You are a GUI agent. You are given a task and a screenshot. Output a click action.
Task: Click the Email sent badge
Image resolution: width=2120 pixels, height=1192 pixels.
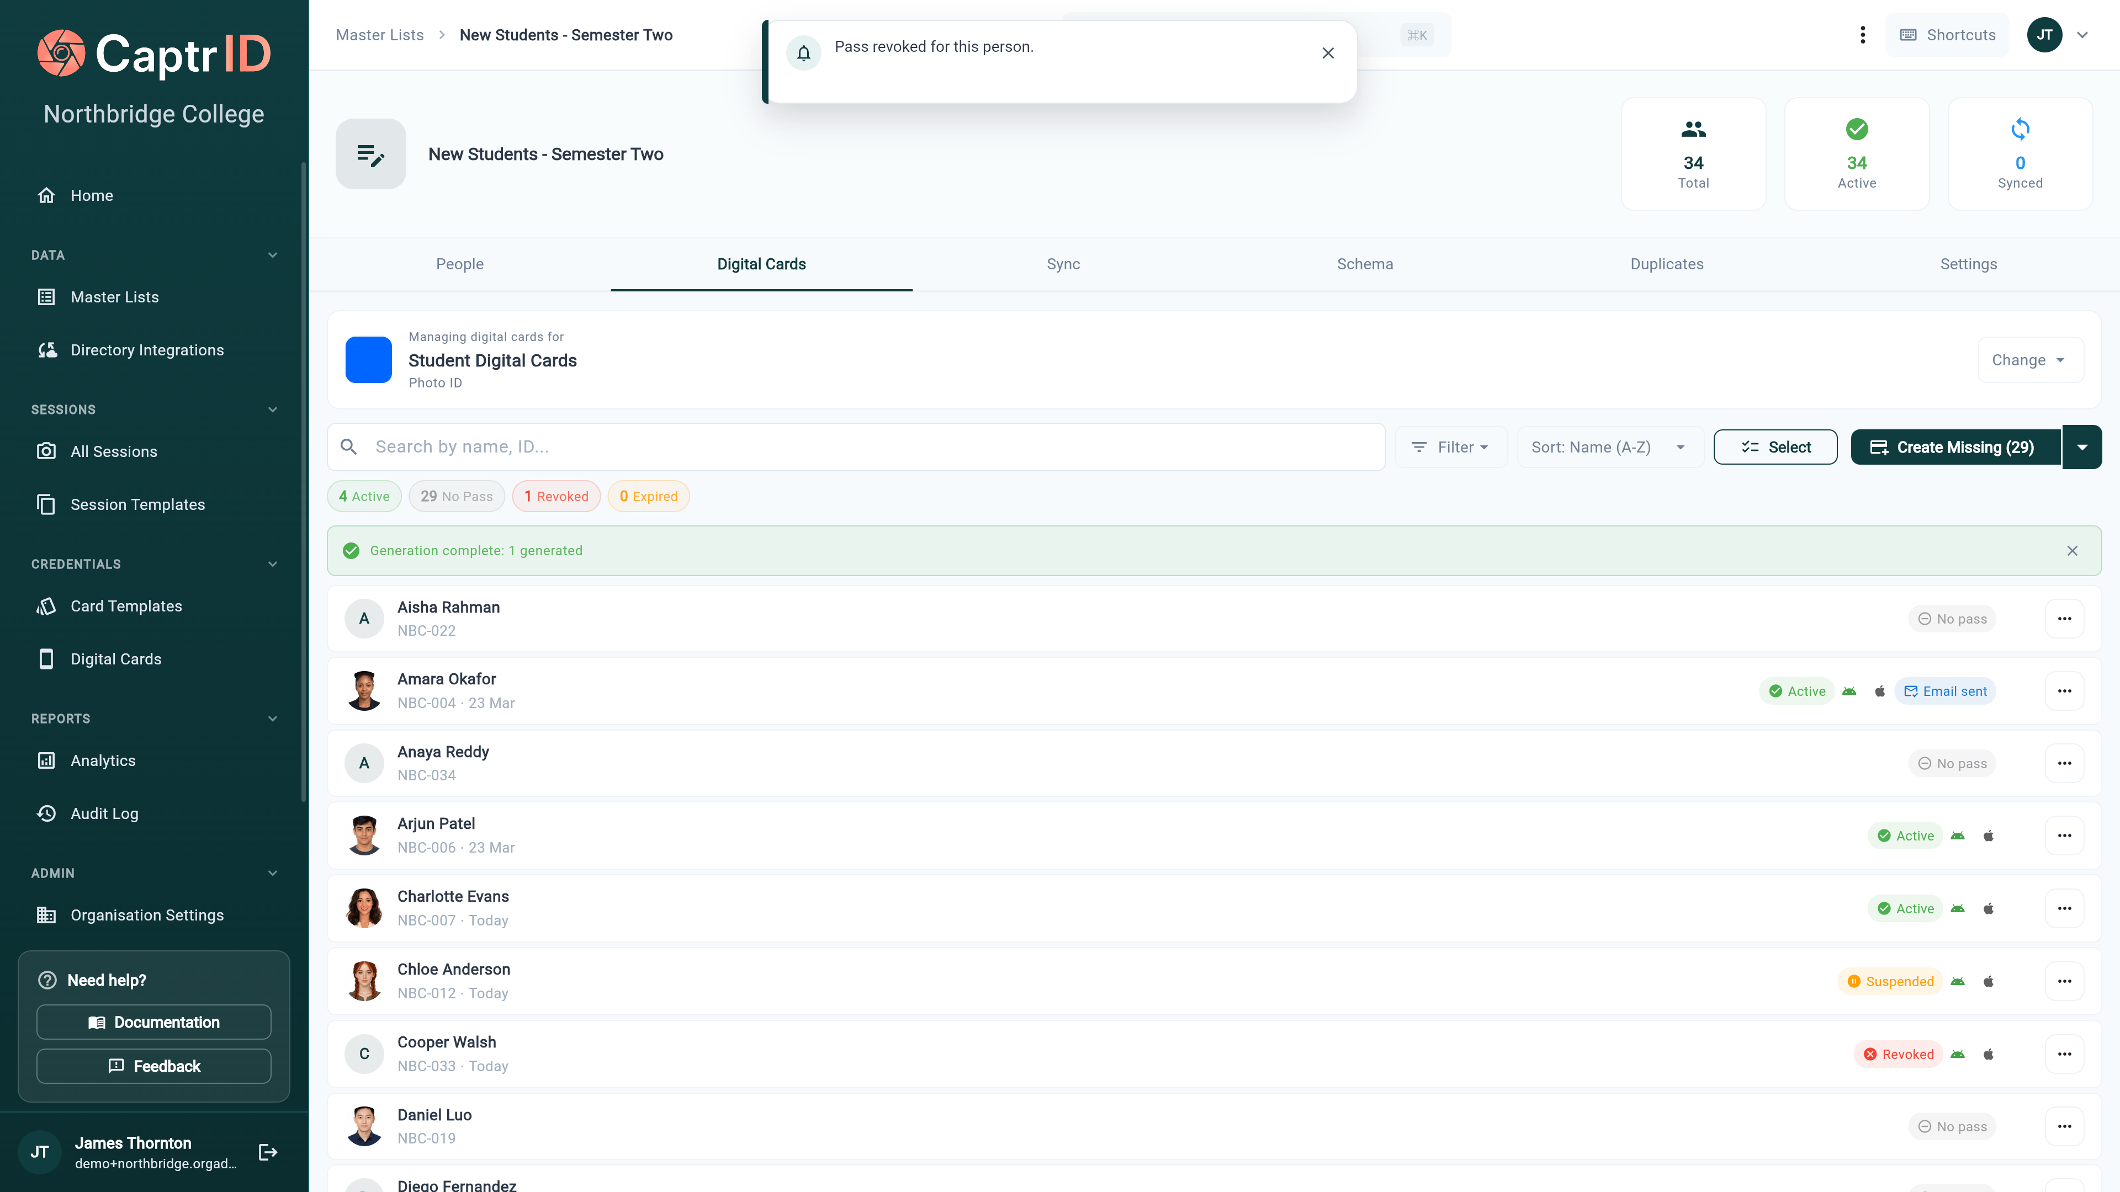click(x=1946, y=691)
